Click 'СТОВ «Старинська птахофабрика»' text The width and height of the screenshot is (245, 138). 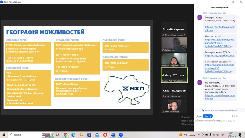click(25, 45)
